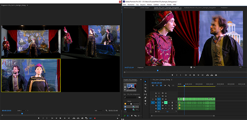Open timeline display settings wrench
247x120 pixels.
click(x=169, y=85)
